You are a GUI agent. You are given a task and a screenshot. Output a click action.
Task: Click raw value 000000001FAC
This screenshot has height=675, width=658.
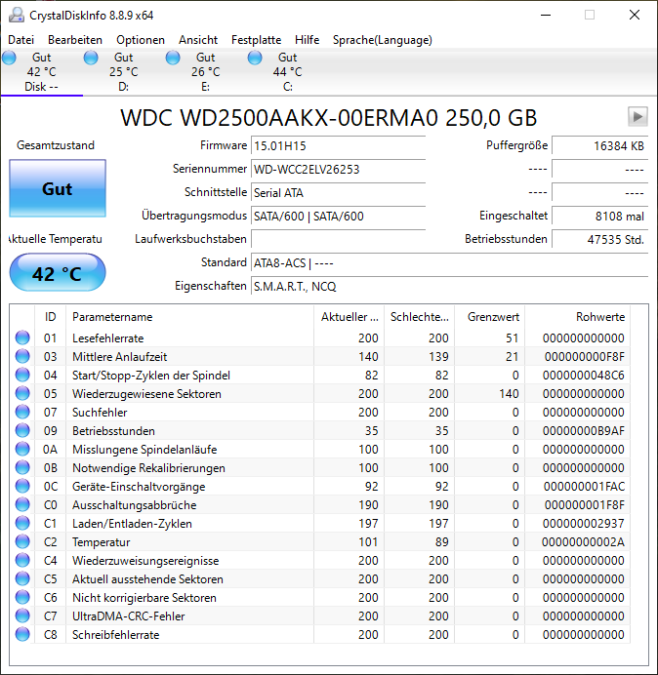pos(584,487)
